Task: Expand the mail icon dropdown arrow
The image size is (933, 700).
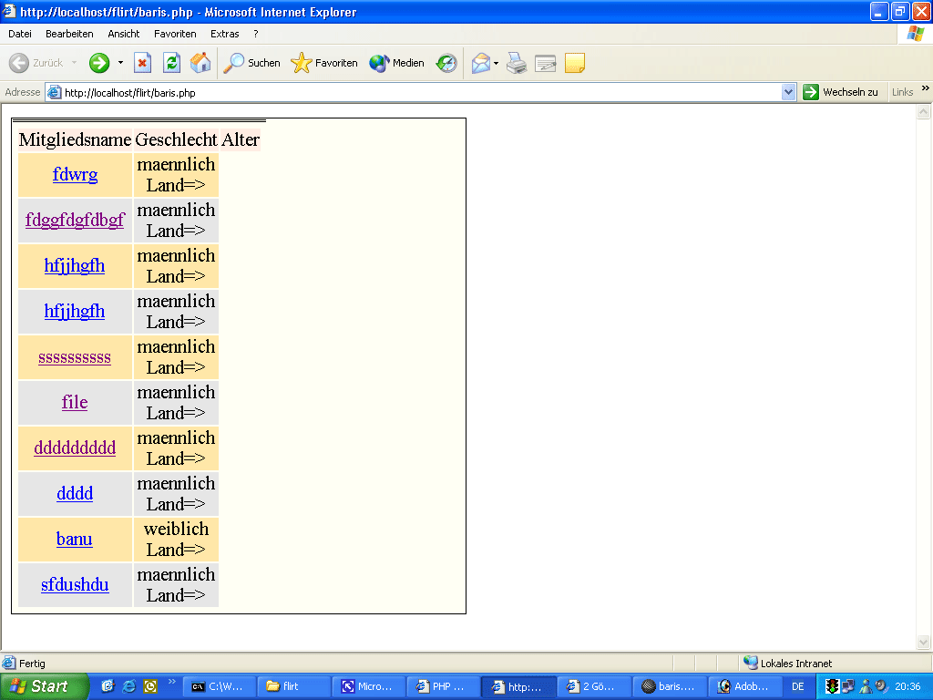Action: click(x=497, y=63)
